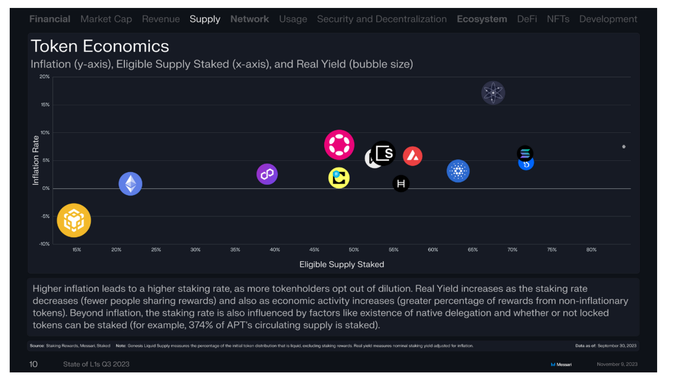Click the yellow BNB bubble

pyautogui.click(x=74, y=220)
